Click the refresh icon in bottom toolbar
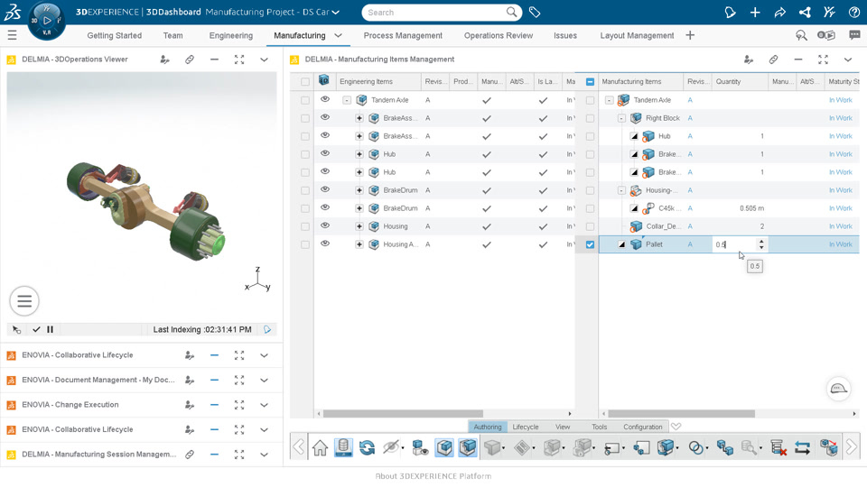Screen dimensions: 867x487 pyautogui.click(x=367, y=447)
